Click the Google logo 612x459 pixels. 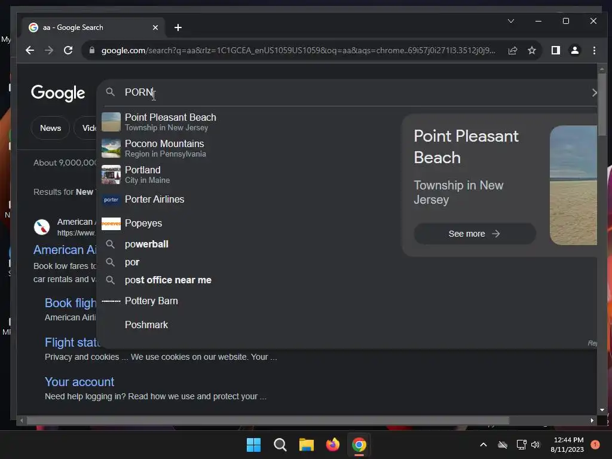[x=58, y=93]
